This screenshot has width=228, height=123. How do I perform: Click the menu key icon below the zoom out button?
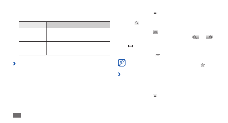pyautogui.click(x=130, y=46)
